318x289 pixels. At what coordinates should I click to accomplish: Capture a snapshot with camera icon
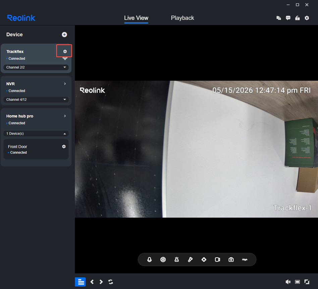[x=231, y=260]
